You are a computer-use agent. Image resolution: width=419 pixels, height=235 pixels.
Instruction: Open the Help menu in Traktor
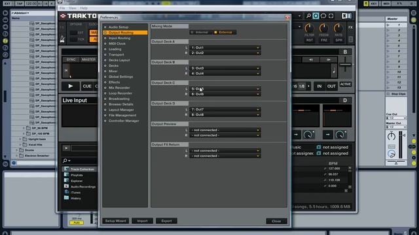point(84,8)
